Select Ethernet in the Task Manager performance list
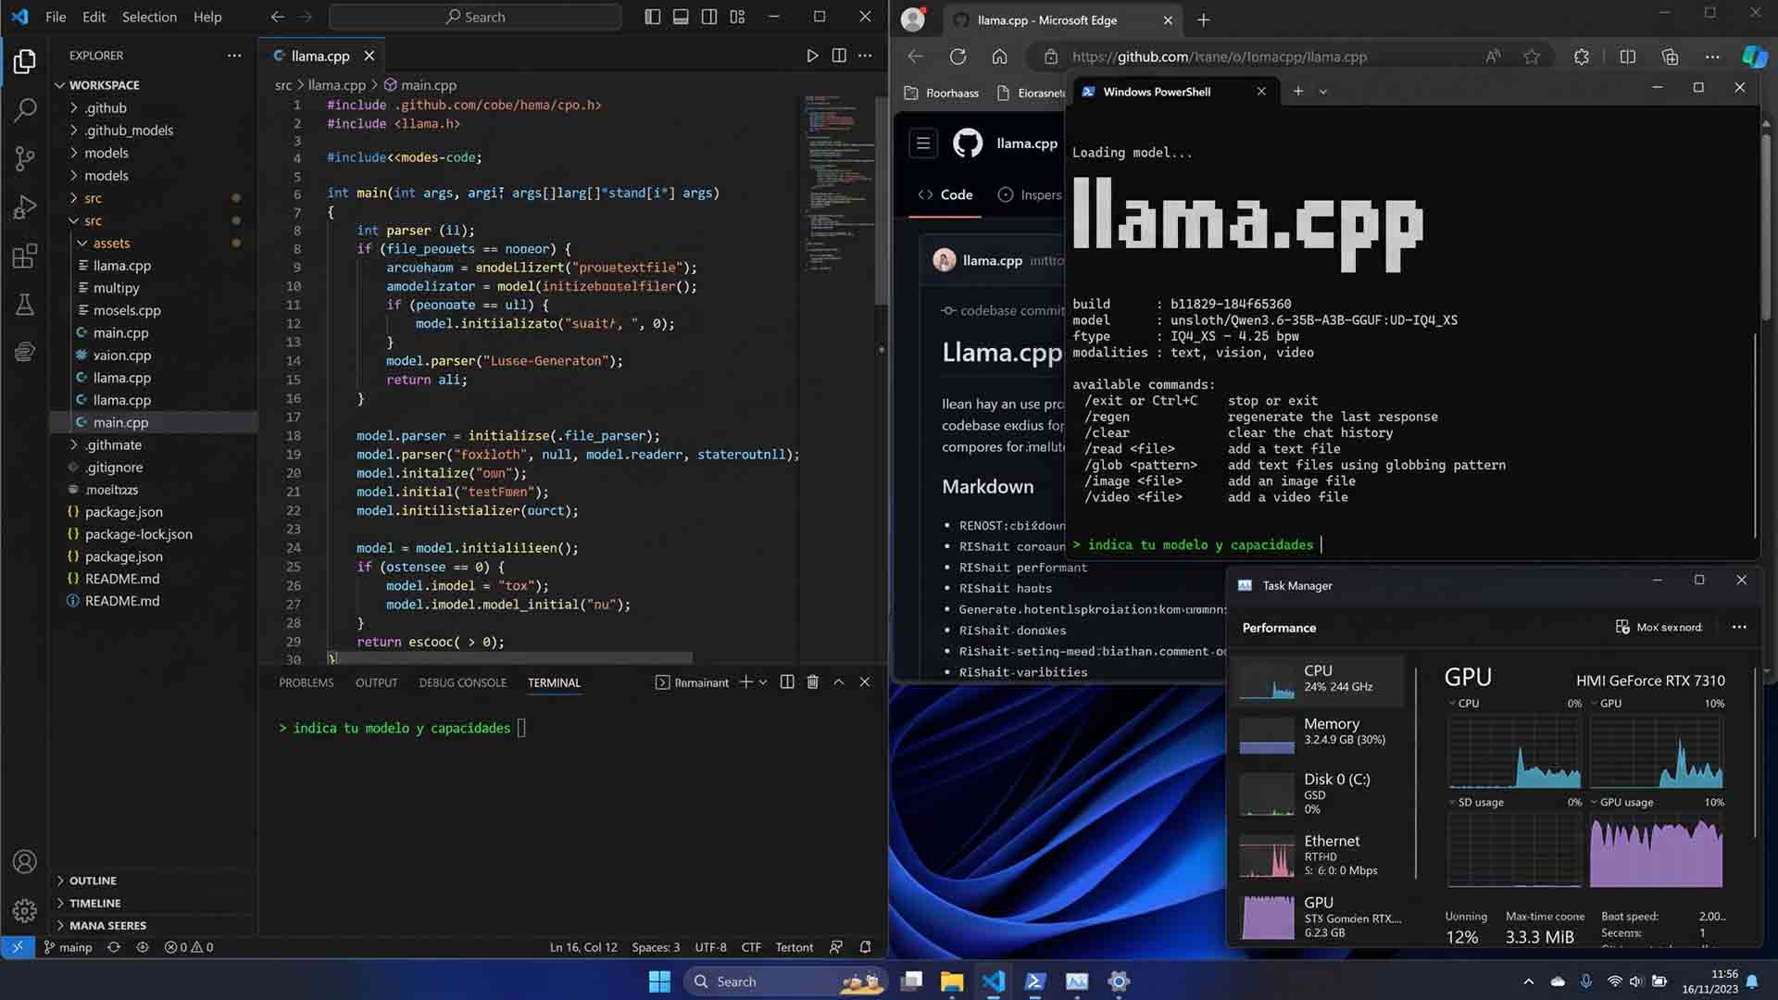This screenshot has width=1778, height=1000. 1320,856
